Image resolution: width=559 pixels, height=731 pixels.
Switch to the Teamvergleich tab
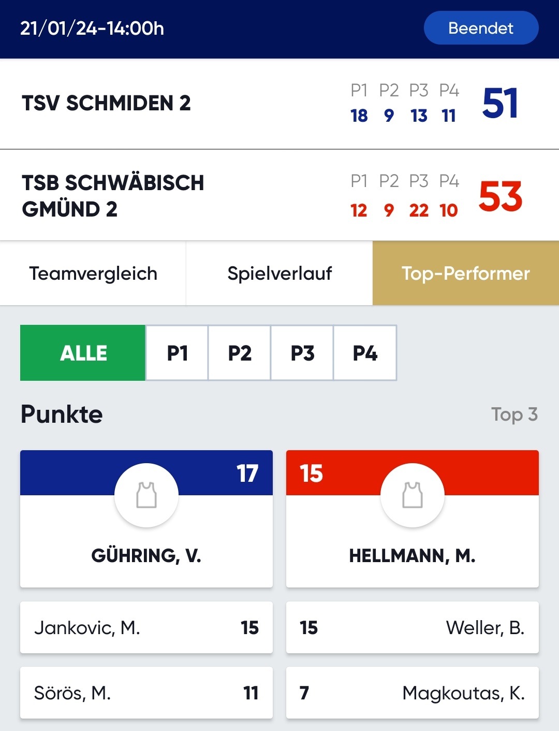tap(93, 273)
